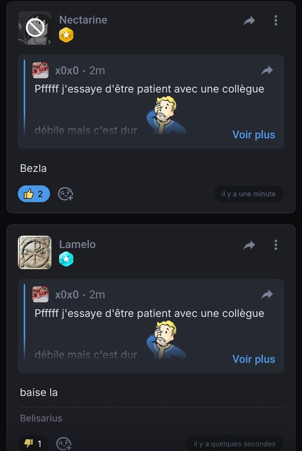
Task: Open Lamelo's profile via the username
Action: [x=77, y=244]
